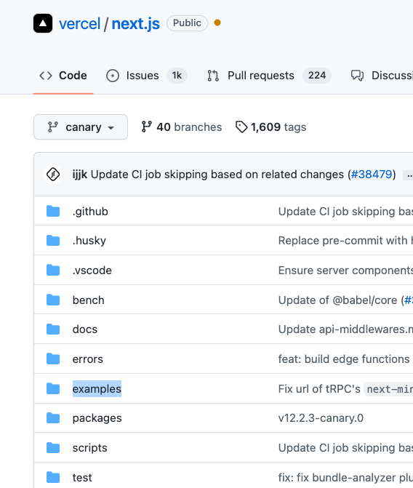413x488 pixels.
Task: Click the Vercel organization avatar logo
Action: (x=43, y=23)
